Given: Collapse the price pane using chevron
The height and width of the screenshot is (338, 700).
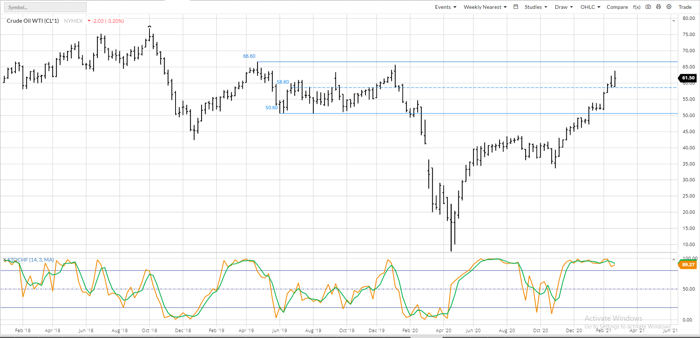Looking at the screenshot, I should [x=674, y=21].
